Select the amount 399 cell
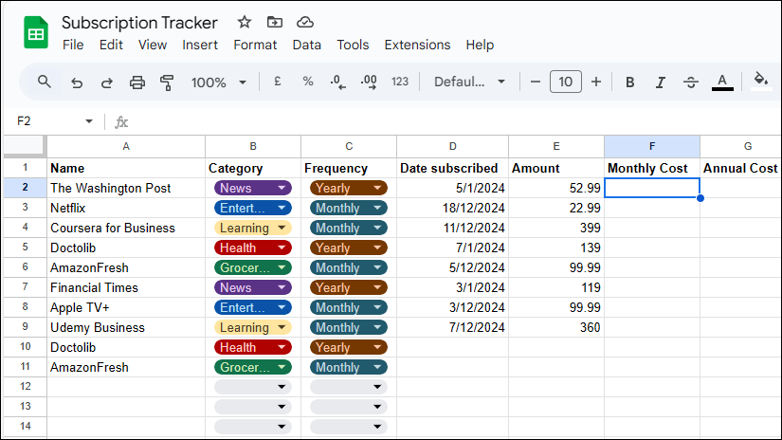 [x=556, y=228]
